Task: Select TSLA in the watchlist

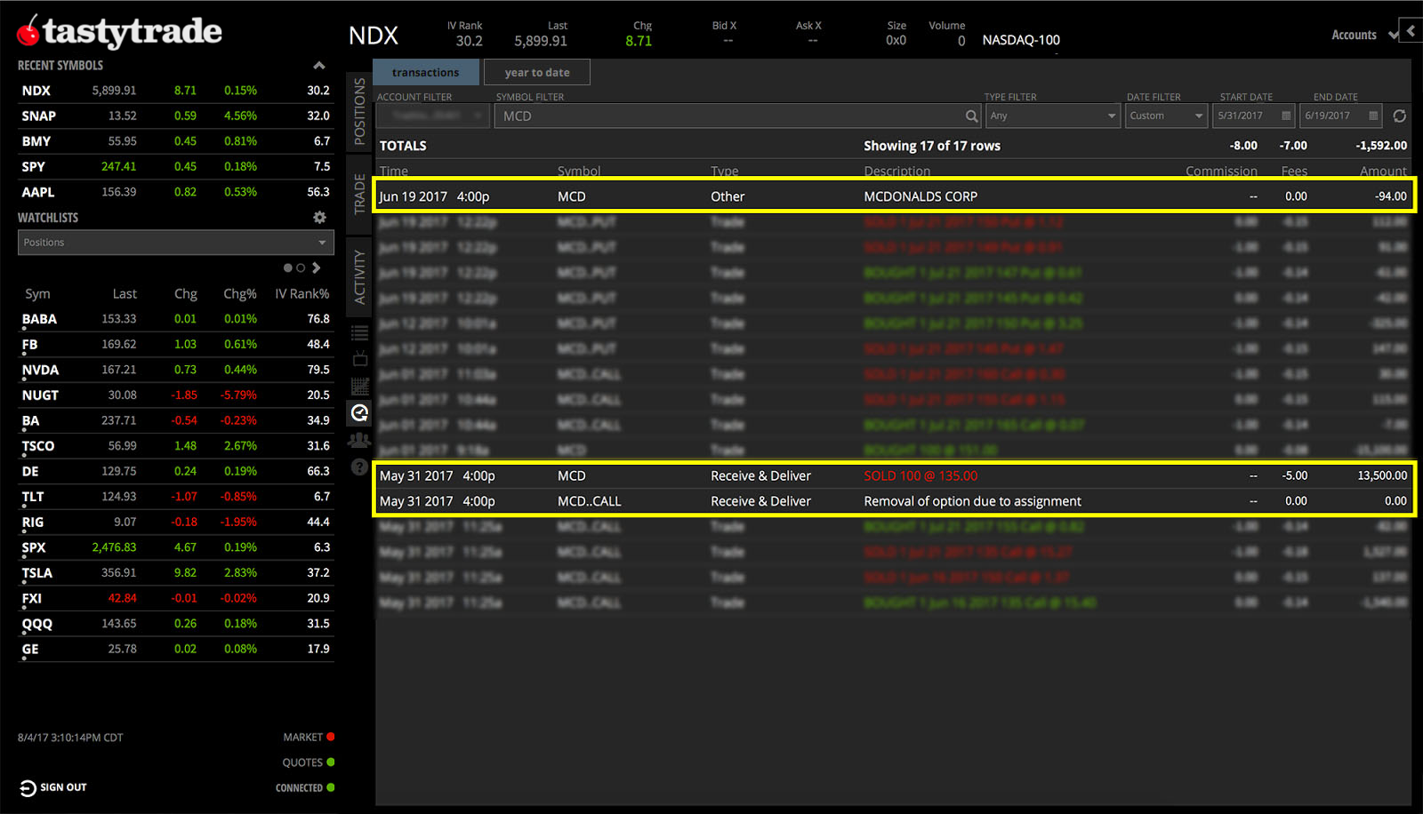Action: pyautogui.click(x=176, y=573)
